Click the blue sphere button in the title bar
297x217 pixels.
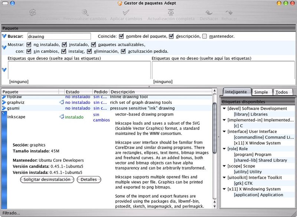coord(13,3)
